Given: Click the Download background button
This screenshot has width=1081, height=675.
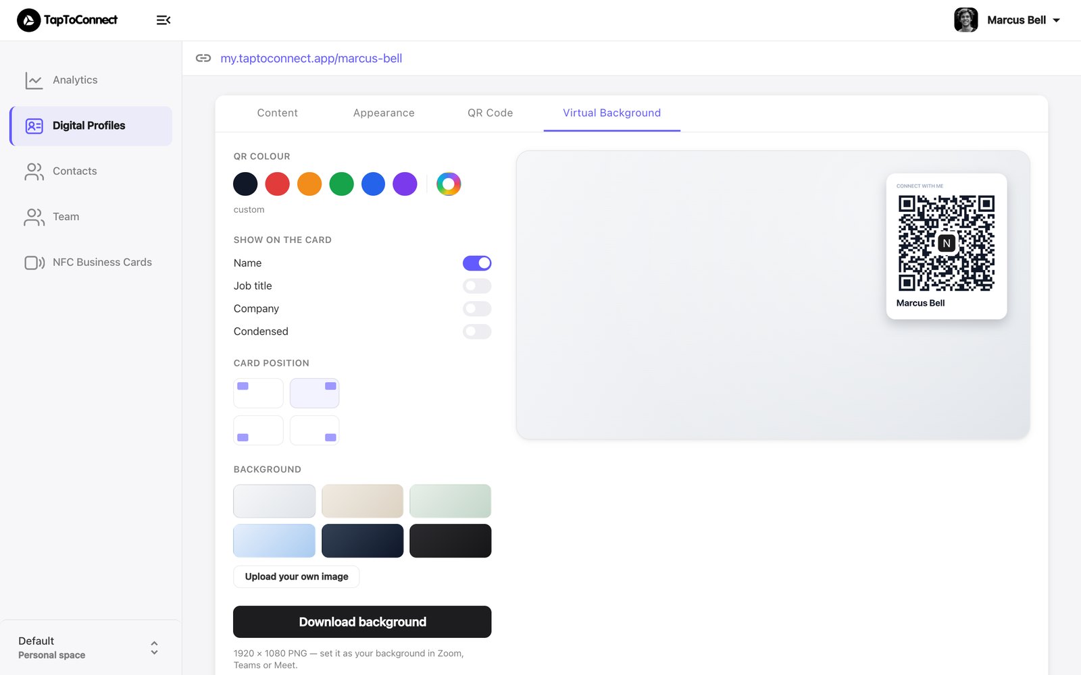Looking at the screenshot, I should pos(362,622).
